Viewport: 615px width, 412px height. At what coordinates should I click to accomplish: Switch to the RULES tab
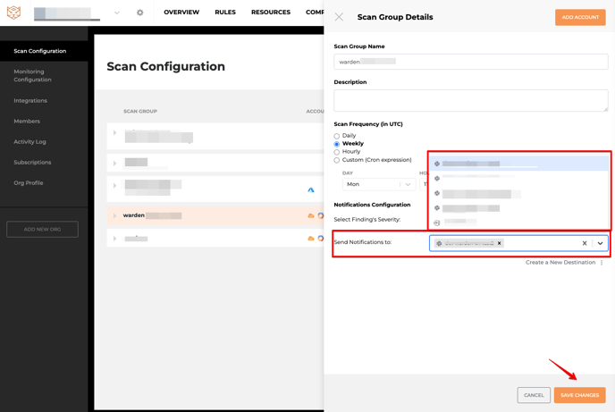click(x=225, y=13)
